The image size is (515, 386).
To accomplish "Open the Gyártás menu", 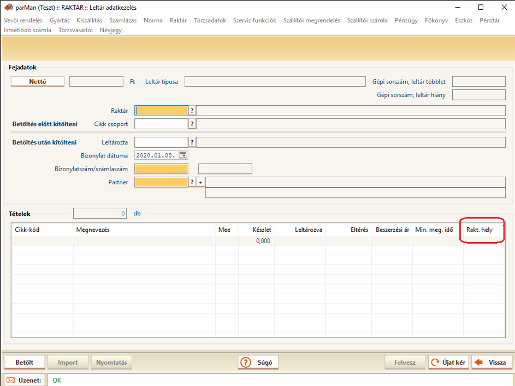I will pyautogui.click(x=60, y=20).
